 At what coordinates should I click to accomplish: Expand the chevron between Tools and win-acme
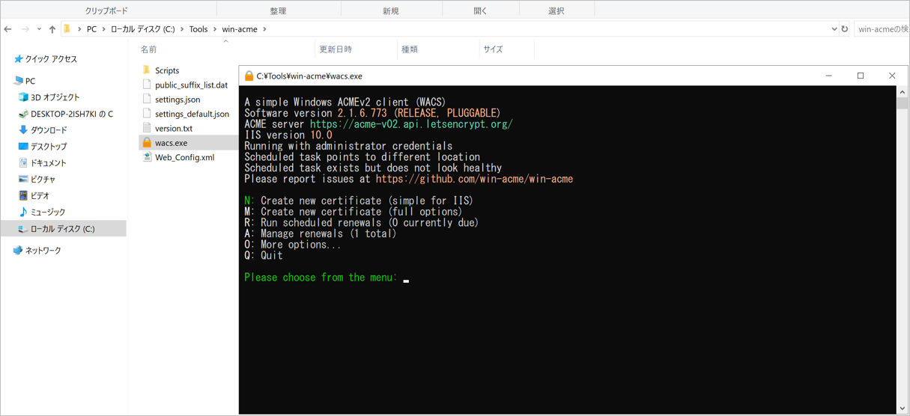(x=215, y=29)
